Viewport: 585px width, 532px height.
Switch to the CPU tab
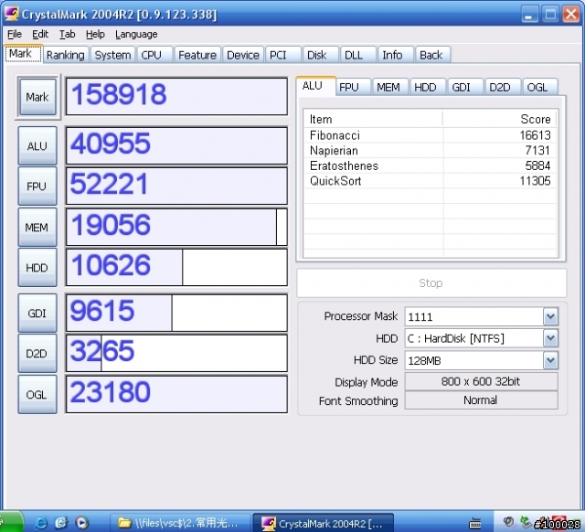tap(154, 55)
